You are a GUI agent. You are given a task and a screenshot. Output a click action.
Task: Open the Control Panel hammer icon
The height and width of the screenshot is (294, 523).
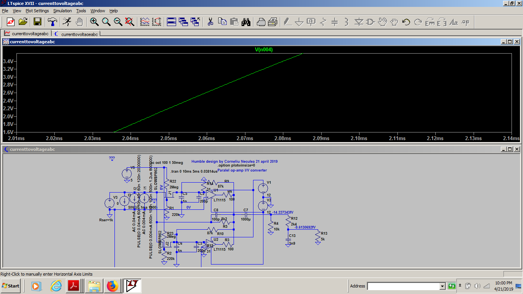point(52,22)
